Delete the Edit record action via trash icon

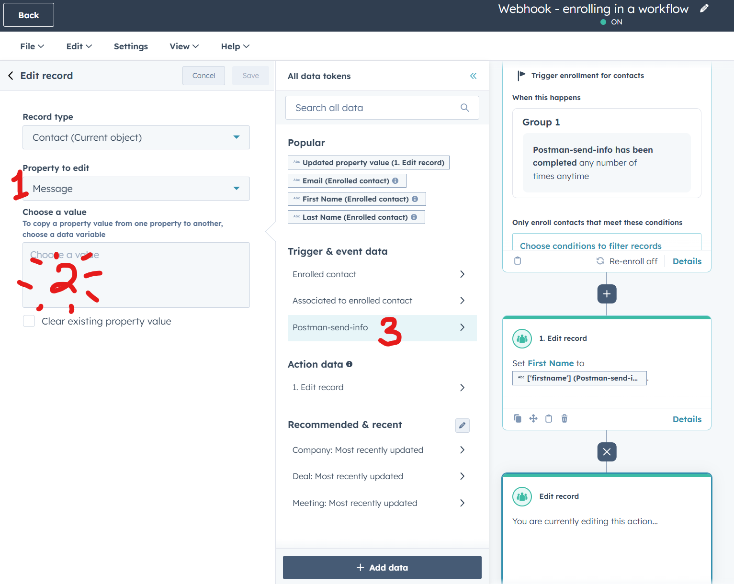coord(565,418)
